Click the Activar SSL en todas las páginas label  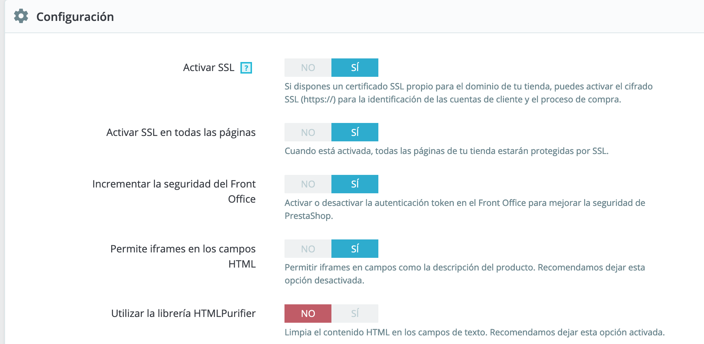[x=181, y=132]
